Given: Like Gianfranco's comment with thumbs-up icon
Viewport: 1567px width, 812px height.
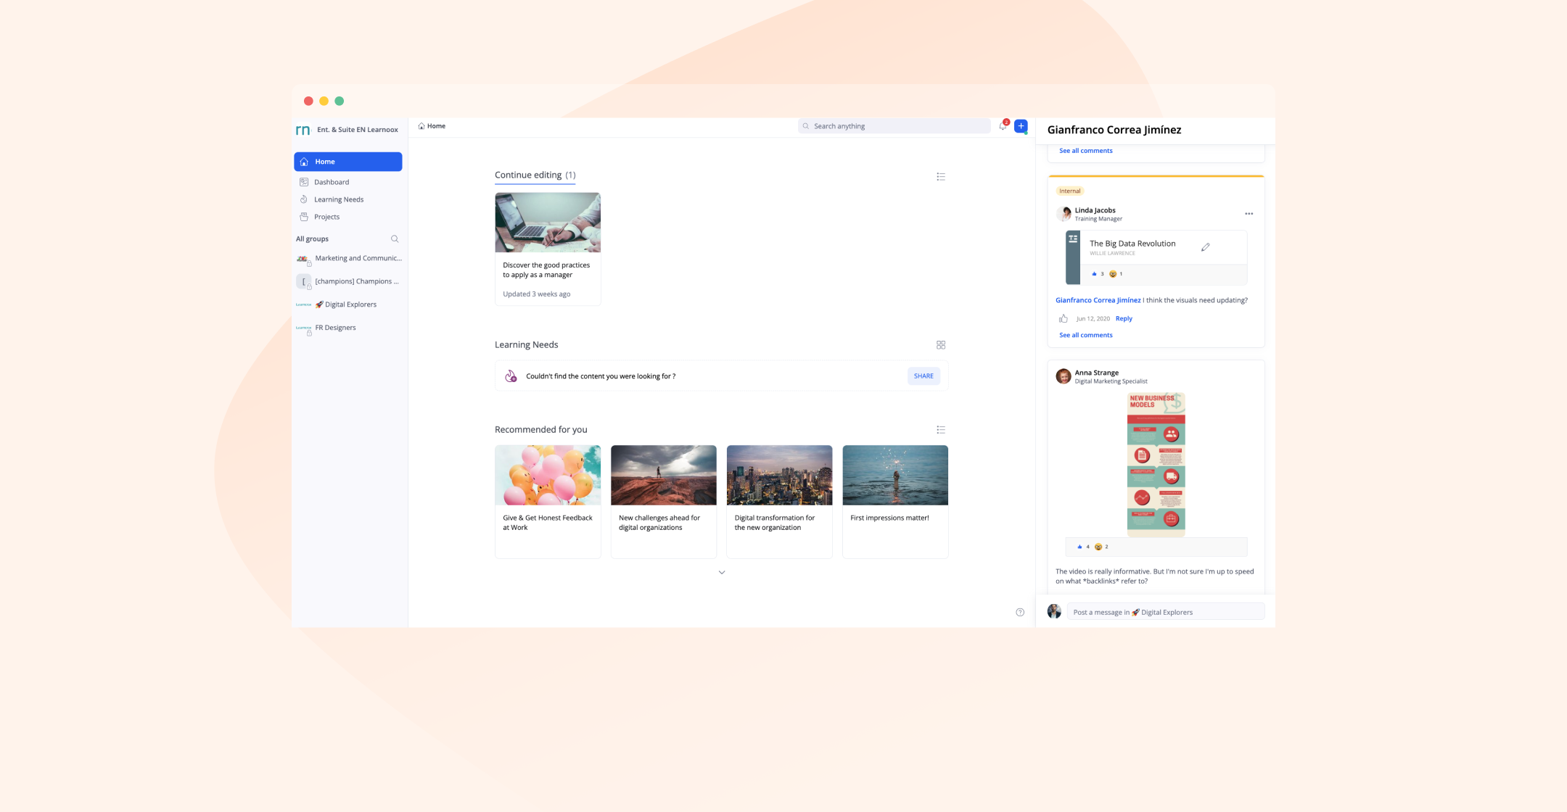Looking at the screenshot, I should [1064, 319].
